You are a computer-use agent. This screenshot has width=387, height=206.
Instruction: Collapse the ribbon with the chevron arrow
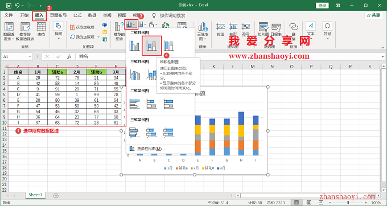[382, 47]
